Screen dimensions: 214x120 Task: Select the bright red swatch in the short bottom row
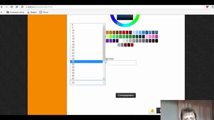[132, 45]
